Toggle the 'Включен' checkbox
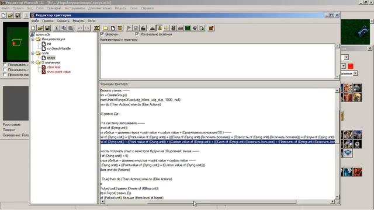Screen dimensions: 374x210 (102, 34)
